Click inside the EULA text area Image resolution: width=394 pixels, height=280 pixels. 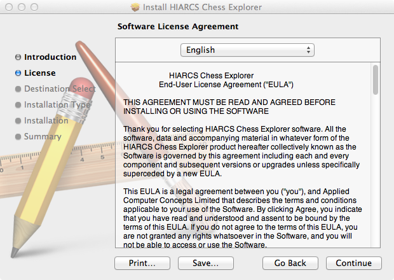[x=245, y=159]
